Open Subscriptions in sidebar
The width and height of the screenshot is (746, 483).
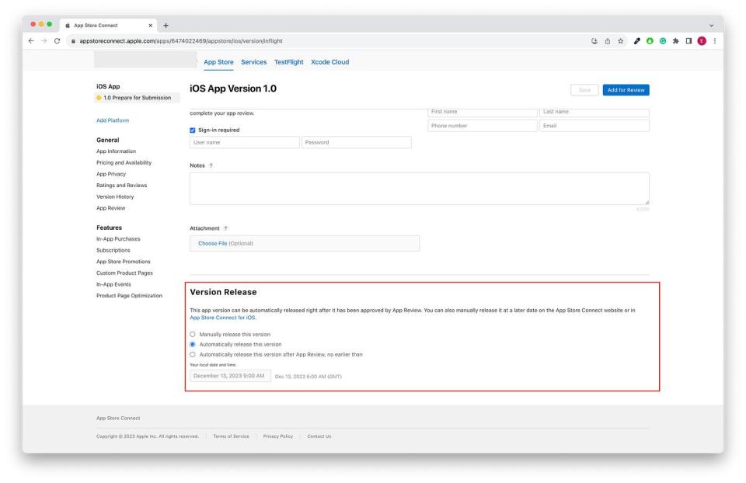pyautogui.click(x=113, y=251)
